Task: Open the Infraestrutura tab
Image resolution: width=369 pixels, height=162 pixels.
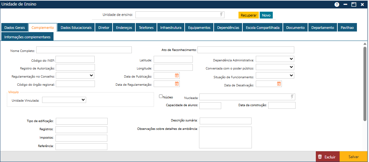Action: coord(171,28)
